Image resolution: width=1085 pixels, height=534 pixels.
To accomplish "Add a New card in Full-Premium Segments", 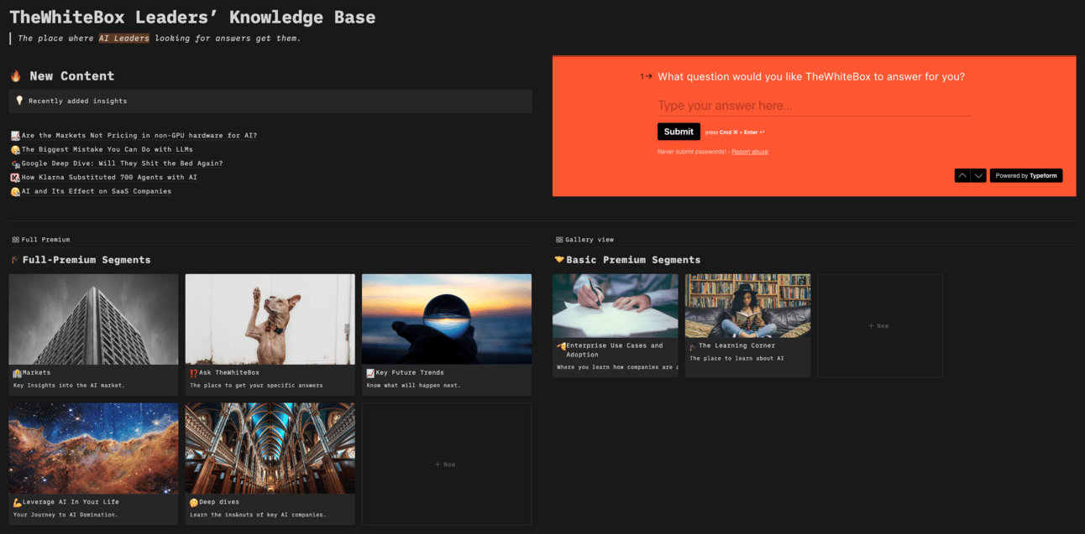I will (x=447, y=464).
